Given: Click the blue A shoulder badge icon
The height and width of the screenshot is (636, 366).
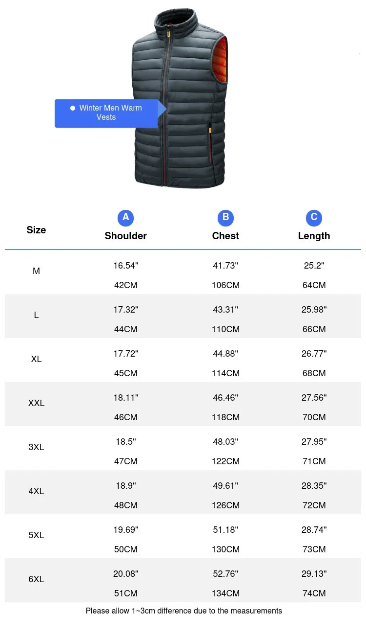Looking at the screenshot, I should [125, 217].
